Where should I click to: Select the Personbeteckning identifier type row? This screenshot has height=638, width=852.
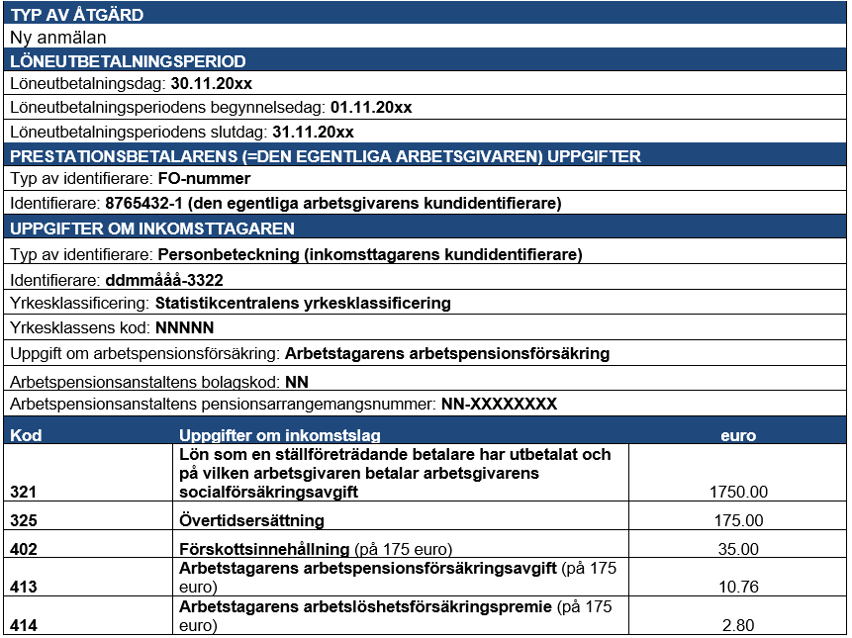click(x=295, y=254)
